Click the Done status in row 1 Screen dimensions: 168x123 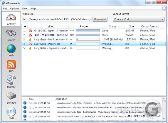tap(105, 31)
